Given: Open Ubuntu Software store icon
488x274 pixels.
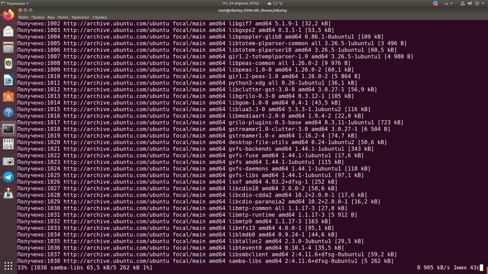Looking at the screenshot, I should click(8, 96).
